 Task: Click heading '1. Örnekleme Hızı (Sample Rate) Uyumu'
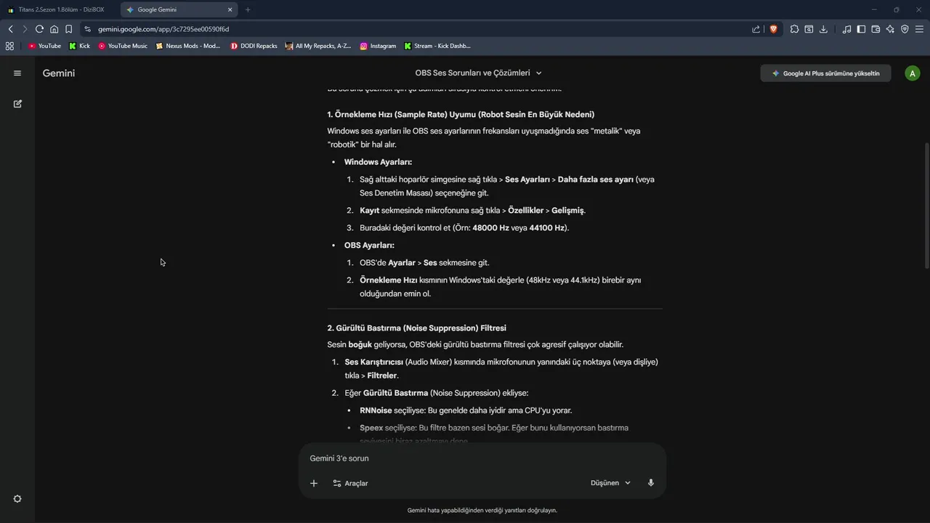(461, 114)
